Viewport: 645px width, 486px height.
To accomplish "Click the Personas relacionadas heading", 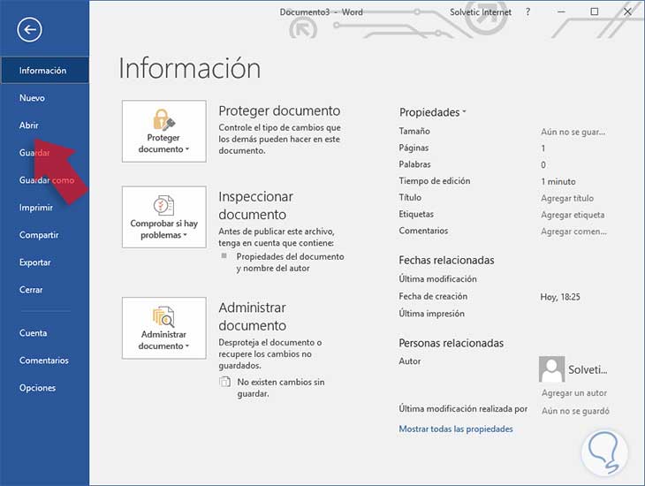I will tap(451, 343).
